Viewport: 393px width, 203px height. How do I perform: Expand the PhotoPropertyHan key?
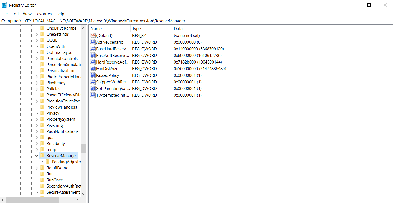(37, 77)
